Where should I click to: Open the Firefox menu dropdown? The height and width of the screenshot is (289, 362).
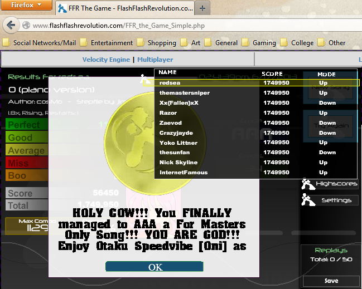click(26, 5)
